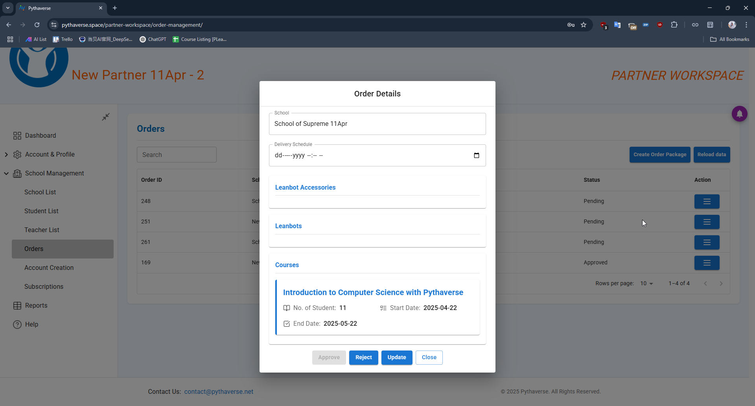This screenshot has width=755, height=406.
Task: Click the Reports table icon
Action: click(x=17, y=306)
